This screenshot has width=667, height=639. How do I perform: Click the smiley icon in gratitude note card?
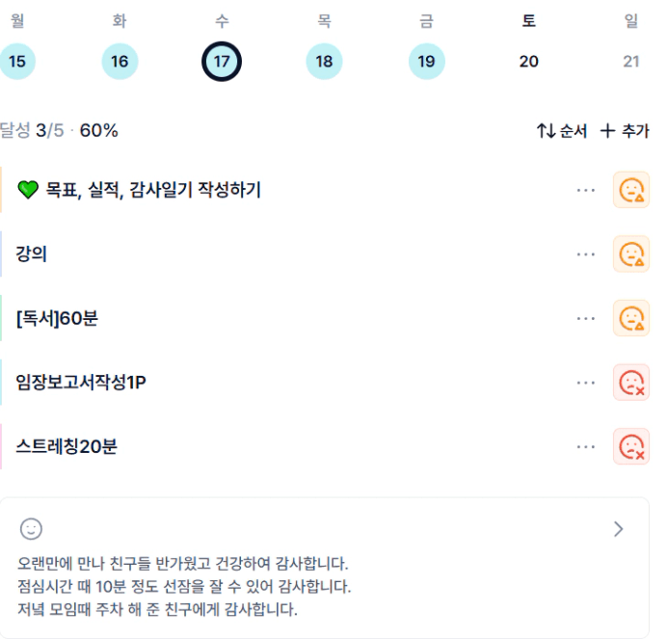32,528
